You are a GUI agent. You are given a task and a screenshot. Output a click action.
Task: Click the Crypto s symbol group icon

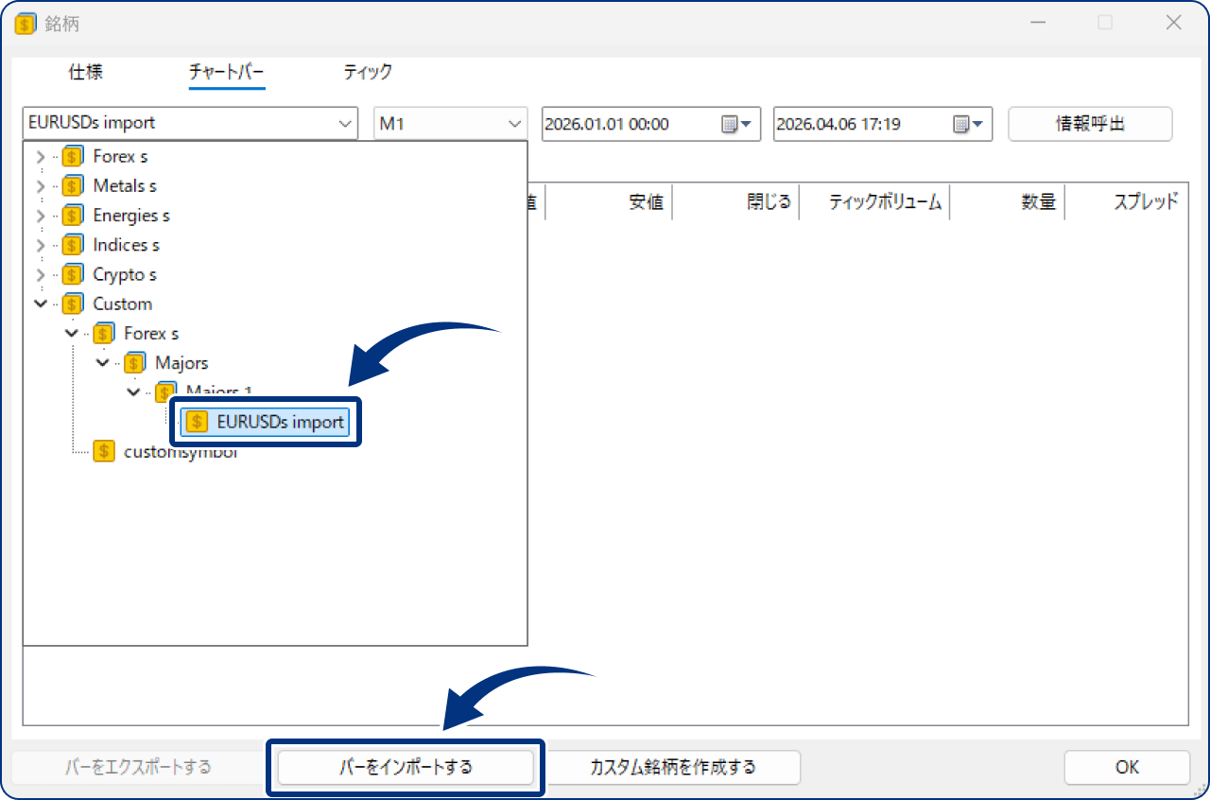point(73,275)
